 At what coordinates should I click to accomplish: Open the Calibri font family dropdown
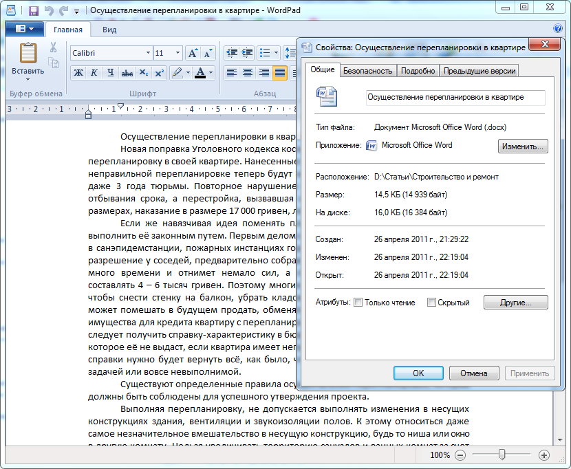click(147, 53)
